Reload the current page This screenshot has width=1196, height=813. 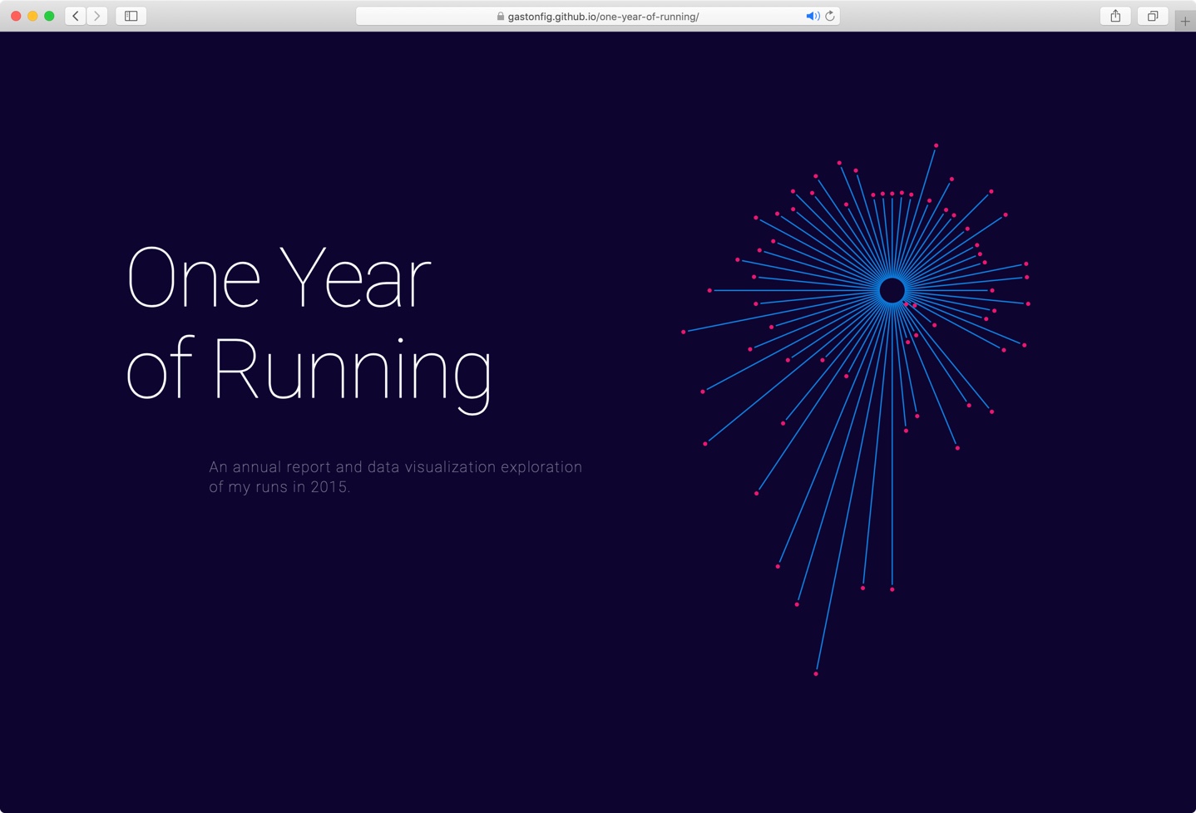pyautogui.click(x=830, y=17)
